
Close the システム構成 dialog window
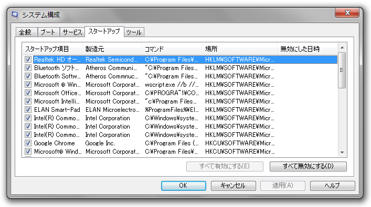(x=347, y=13)
